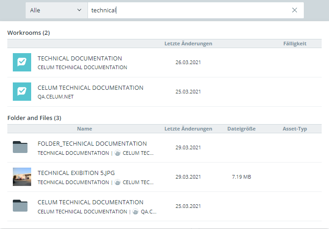Screen dimensions: 329x229
Task: Clear the search field with X icon
Action: (294, 10)
